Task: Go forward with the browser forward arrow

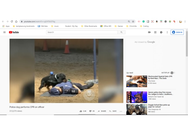Action: coord(7,21)
